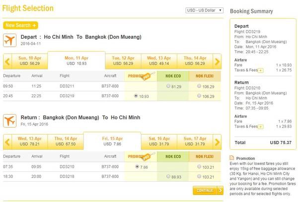298x202 pixels.
Task: Switch departure to Tue, 12 Apr tab
Action: coord(122,61)
